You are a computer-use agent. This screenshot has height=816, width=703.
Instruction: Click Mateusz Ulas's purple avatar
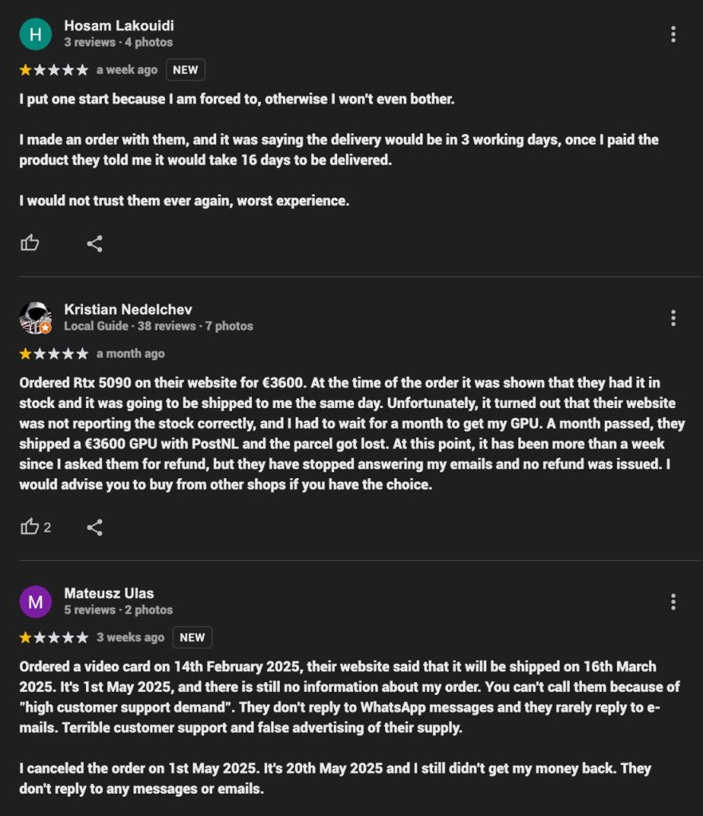coord(35,602)
